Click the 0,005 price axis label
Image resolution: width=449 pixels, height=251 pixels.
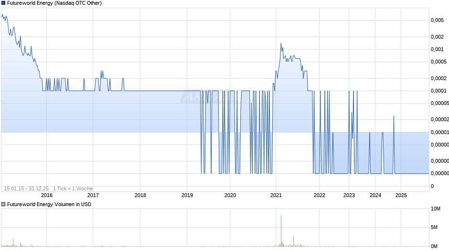point(437,21)
